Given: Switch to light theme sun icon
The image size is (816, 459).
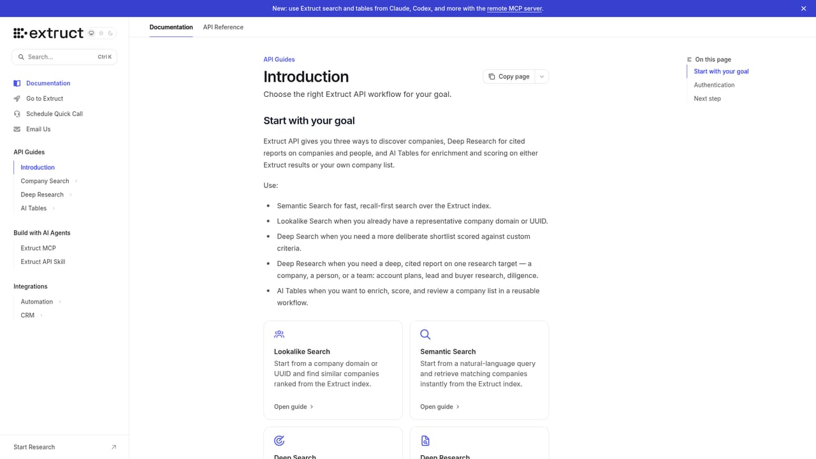Looking at the screenshot, I should [101, 33].
